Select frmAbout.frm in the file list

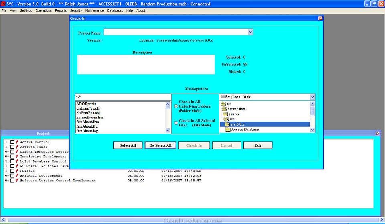88,122
